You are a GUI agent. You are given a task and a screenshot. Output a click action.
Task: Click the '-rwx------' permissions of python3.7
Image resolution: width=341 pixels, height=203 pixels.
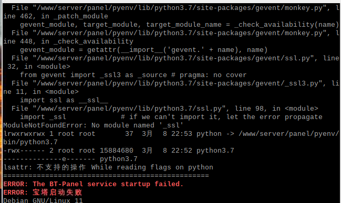(x=24, y=151)
